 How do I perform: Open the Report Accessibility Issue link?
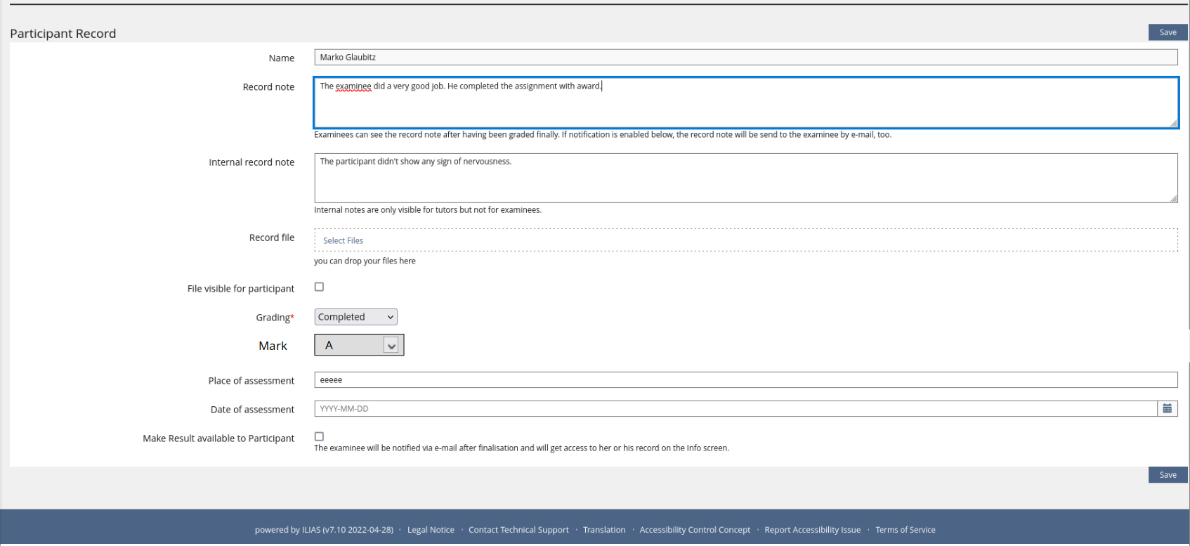click(x=812, y=530)
